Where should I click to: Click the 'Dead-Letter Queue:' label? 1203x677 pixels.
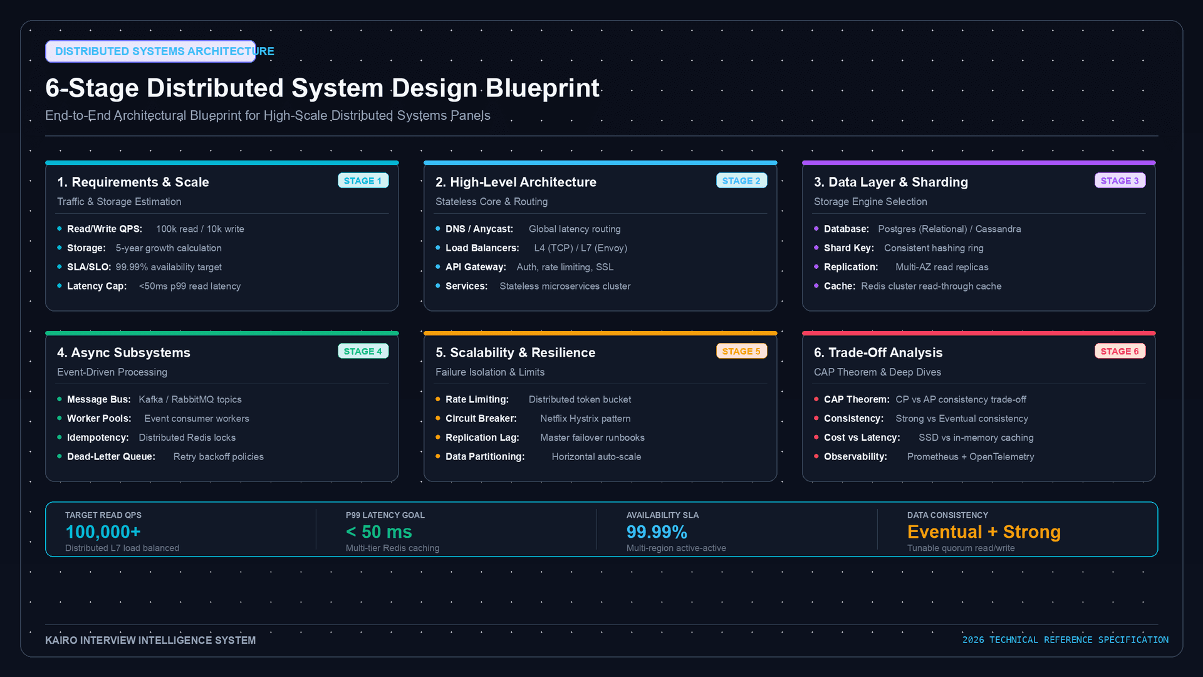(x=111, y=457)
